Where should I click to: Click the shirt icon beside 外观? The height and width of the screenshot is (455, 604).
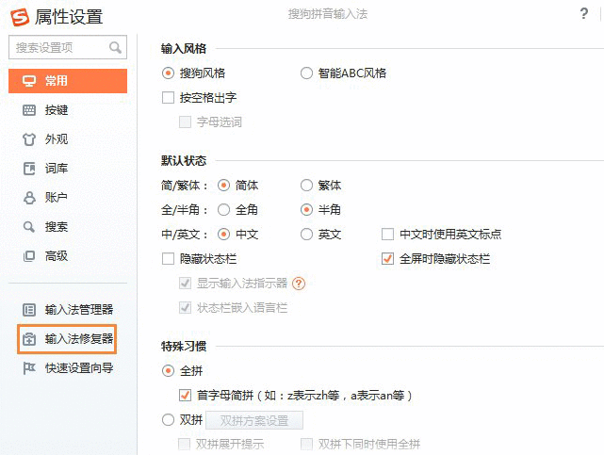(x=29, y=139)
